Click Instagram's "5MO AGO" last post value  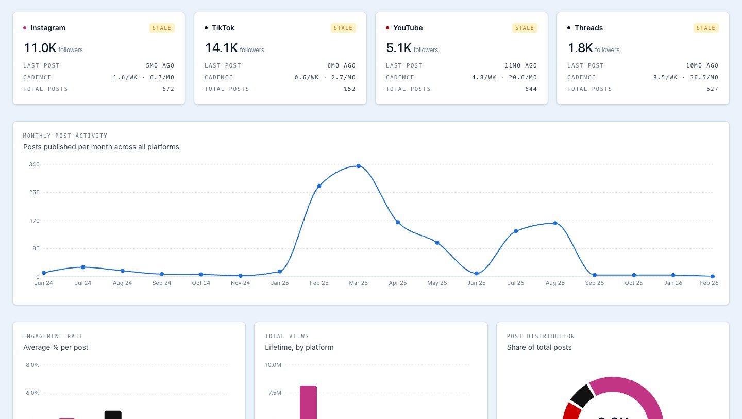160,65
